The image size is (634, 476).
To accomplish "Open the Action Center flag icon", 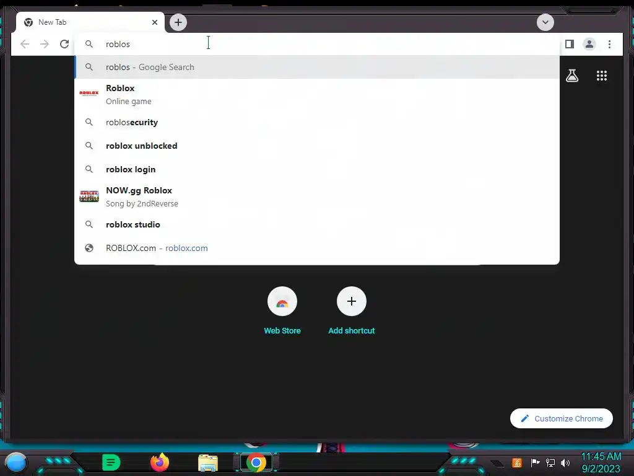I will [x=534, y=462].
